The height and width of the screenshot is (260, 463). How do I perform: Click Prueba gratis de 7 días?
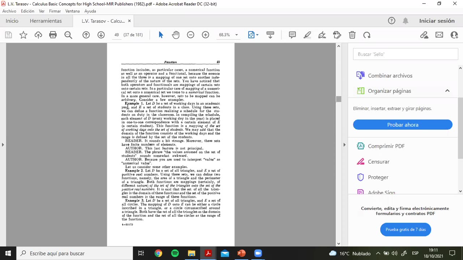pos(405,230)
